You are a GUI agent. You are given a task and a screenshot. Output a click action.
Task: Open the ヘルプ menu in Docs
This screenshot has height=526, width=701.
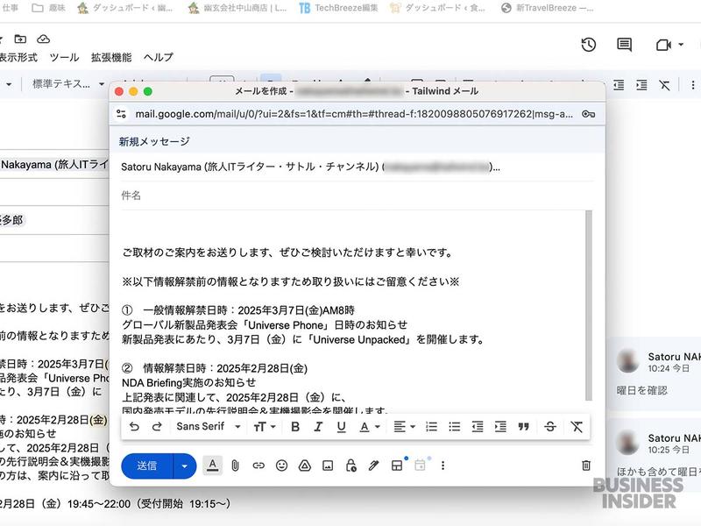point(159,57)
